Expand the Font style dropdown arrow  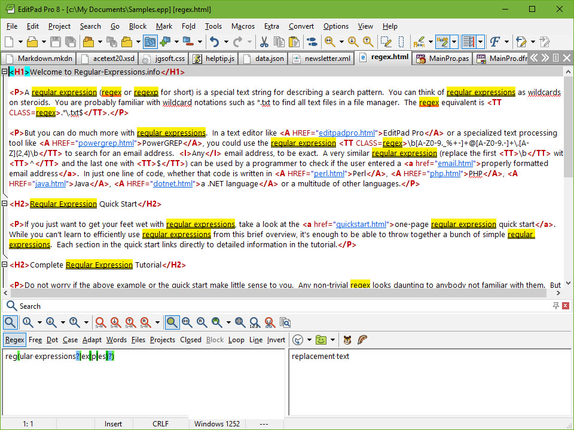coord(506,42)
